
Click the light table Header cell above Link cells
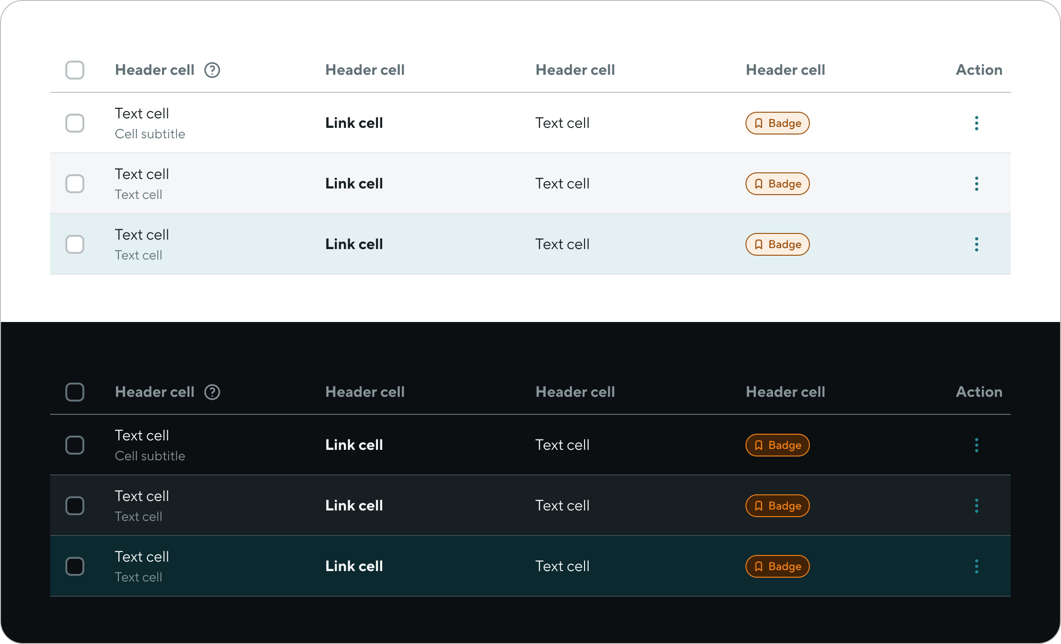(365, 70)
